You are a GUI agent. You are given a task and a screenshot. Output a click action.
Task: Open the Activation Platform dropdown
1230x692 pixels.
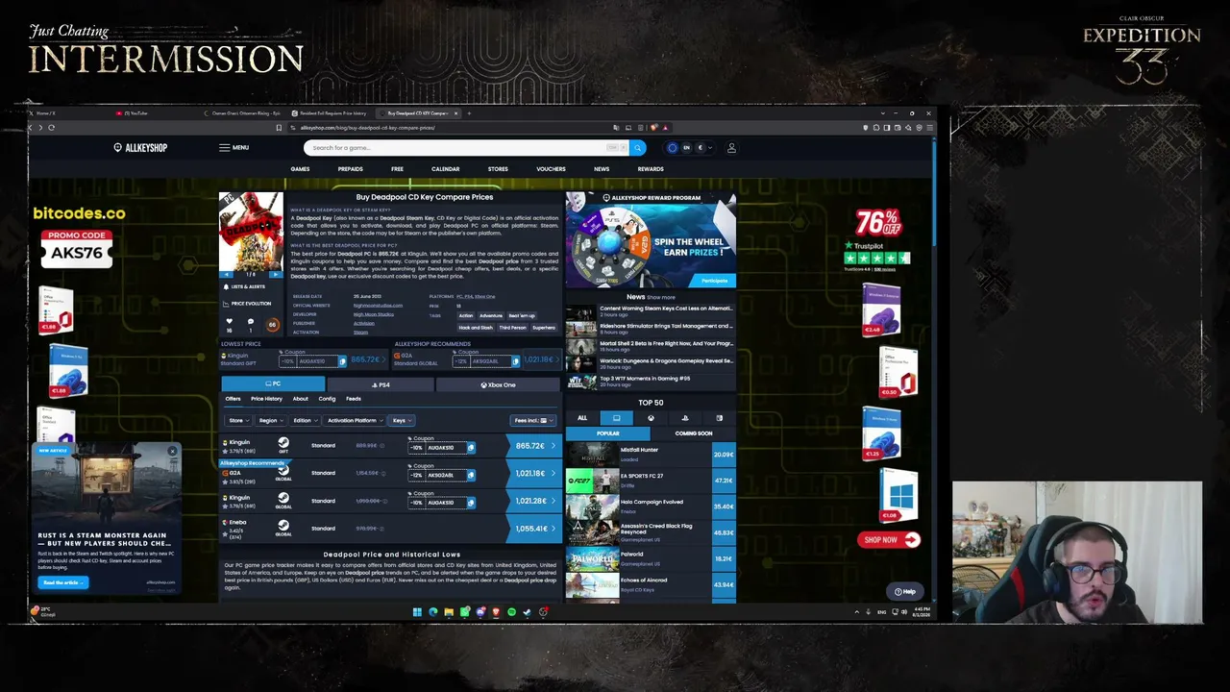355,420
